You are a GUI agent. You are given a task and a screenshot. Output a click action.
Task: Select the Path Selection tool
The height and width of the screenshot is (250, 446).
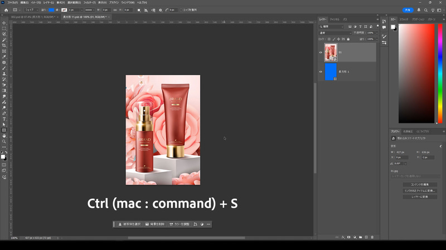[x=4, y=124]
